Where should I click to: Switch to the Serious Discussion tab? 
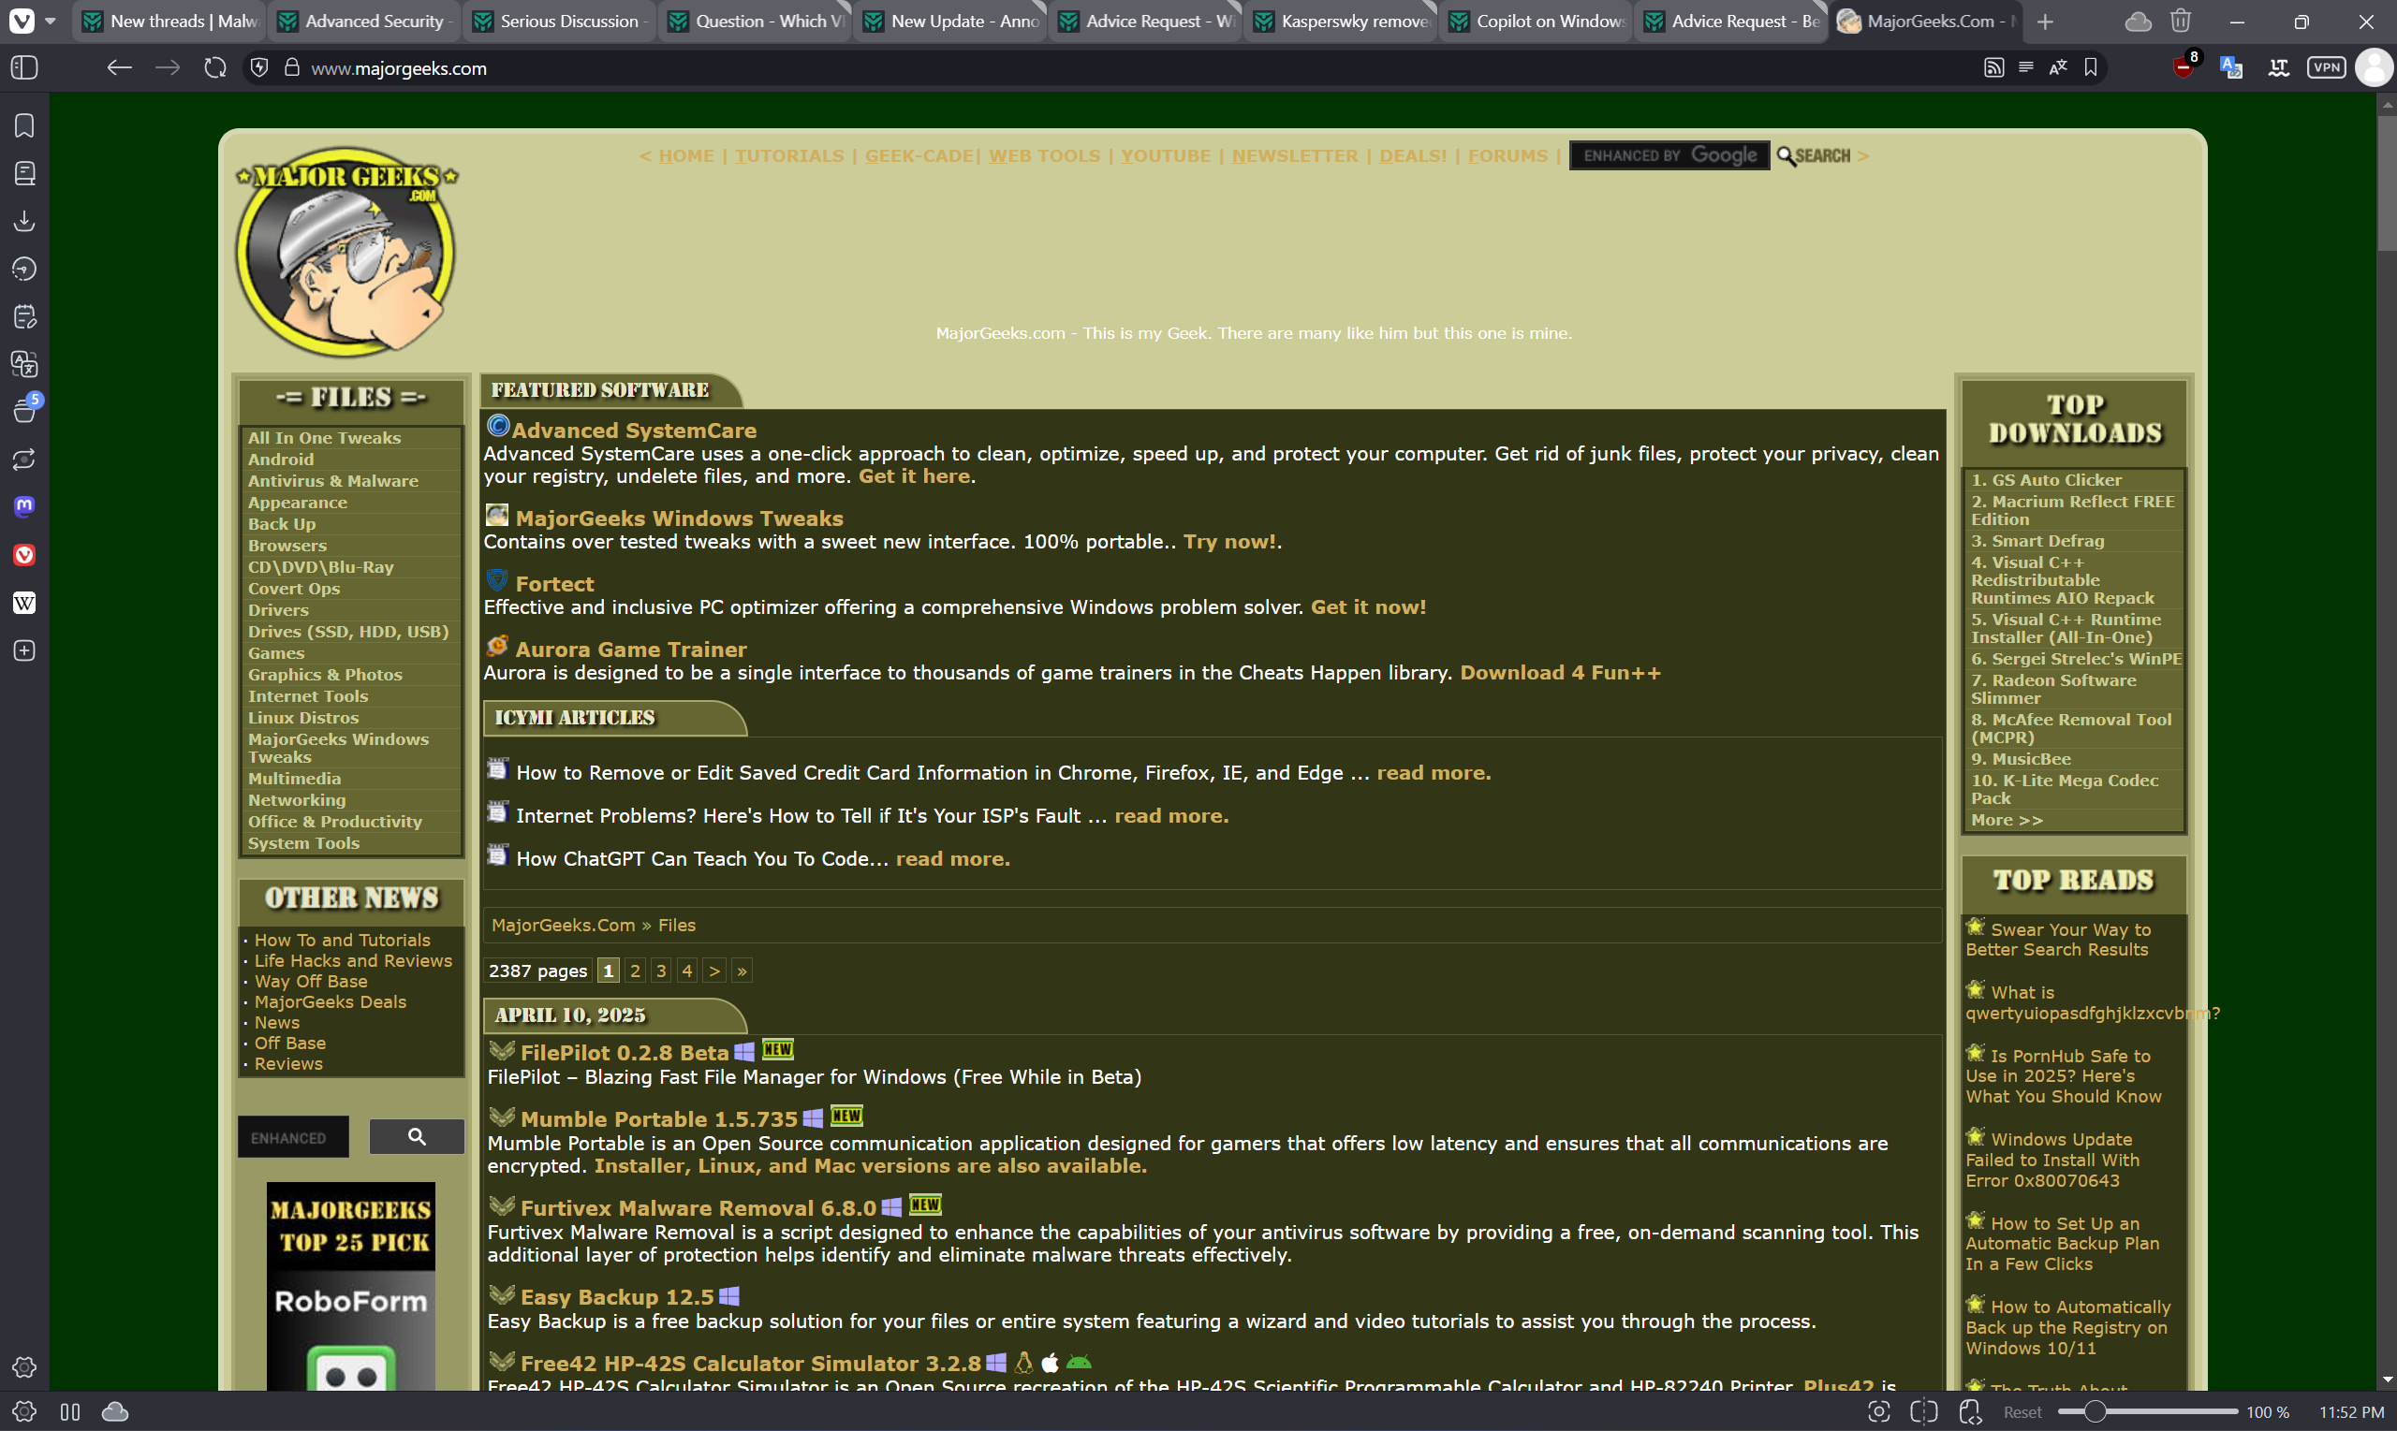coord(560,22)
